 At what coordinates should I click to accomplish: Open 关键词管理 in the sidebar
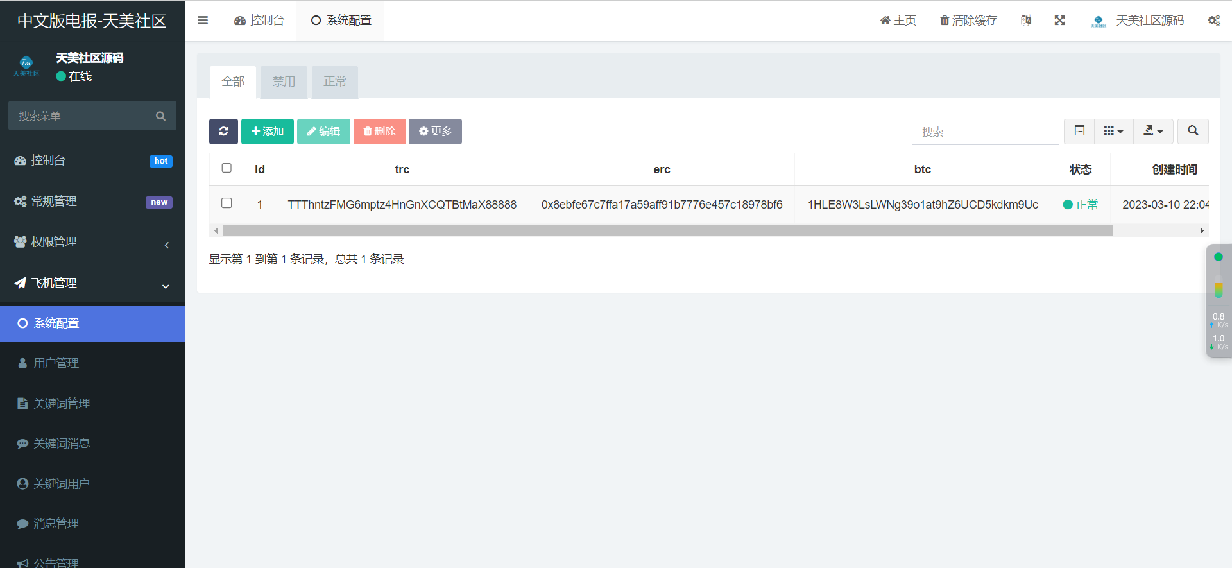(92, 404)
